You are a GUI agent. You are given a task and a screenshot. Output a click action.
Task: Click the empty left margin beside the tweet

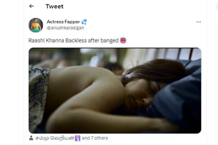(12, 72)
